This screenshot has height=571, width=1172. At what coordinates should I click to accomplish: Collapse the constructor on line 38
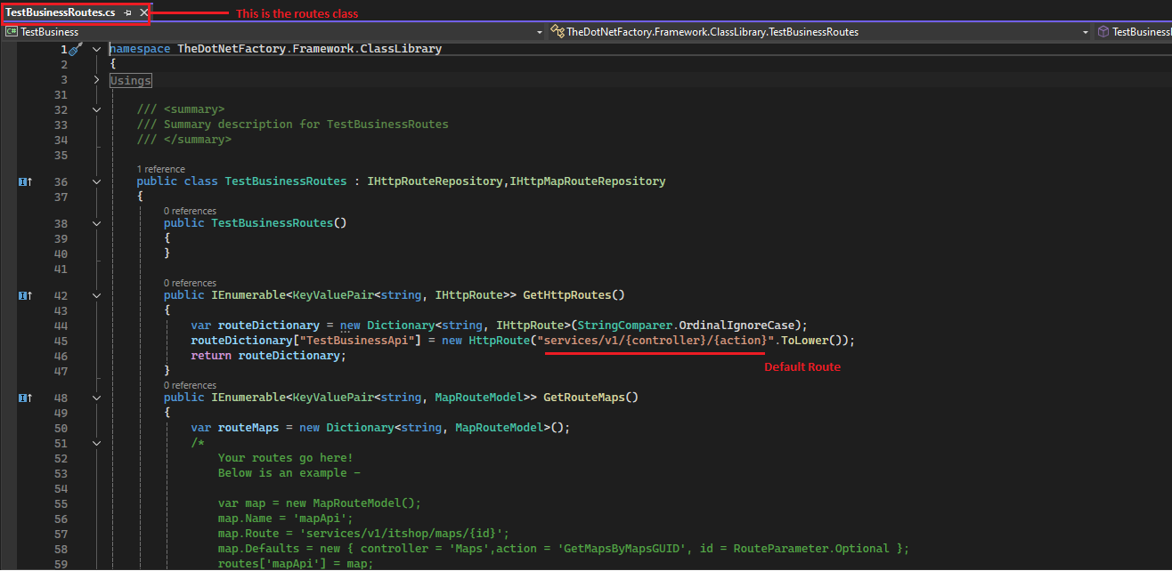tap(96, 223)
